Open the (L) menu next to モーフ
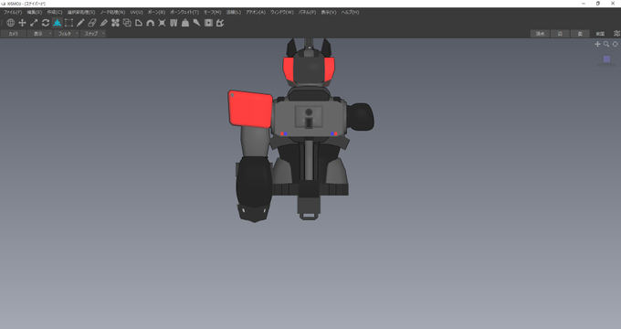This screenshot has height=329, width=621. click(234, 12)
